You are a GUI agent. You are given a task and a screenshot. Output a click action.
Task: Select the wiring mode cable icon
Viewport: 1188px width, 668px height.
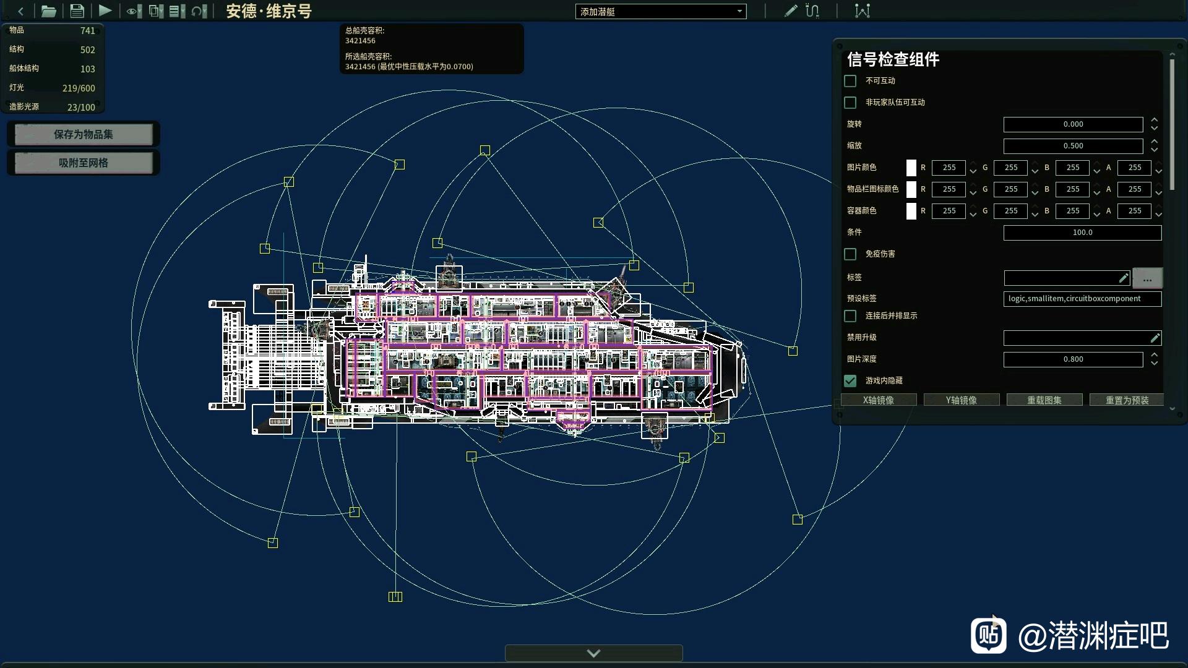coord(812,11)
